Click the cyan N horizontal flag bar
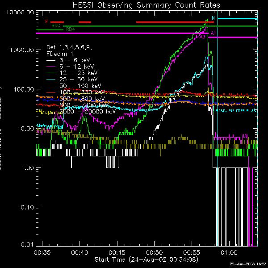This screenshot has width=268, height=268. click(238, 19)
